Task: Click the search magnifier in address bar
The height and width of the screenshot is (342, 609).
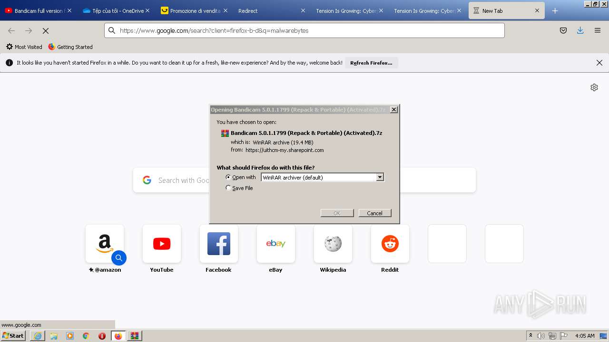Action: [112, 30]
